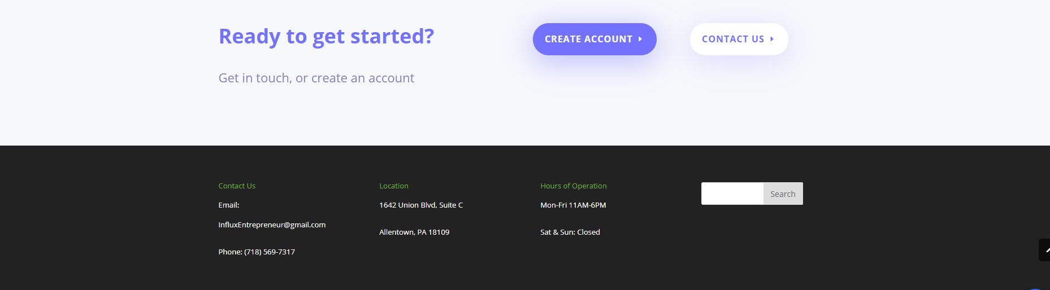Click the Sat & Sun: Closed text

pos(570,232)
